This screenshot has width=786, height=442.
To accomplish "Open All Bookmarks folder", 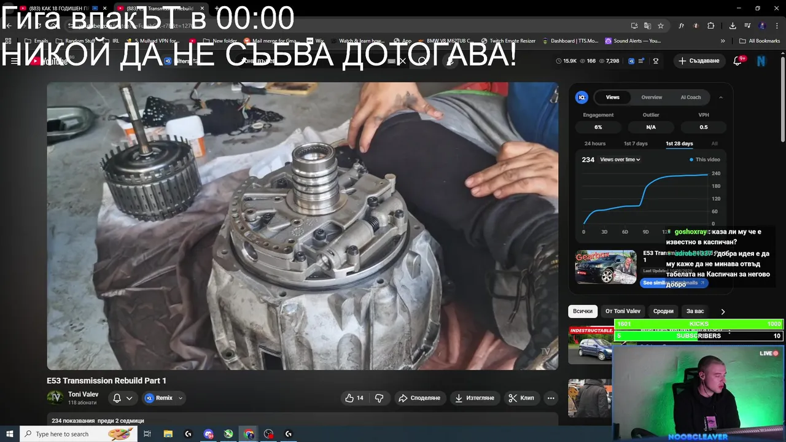I will point(760,41).
